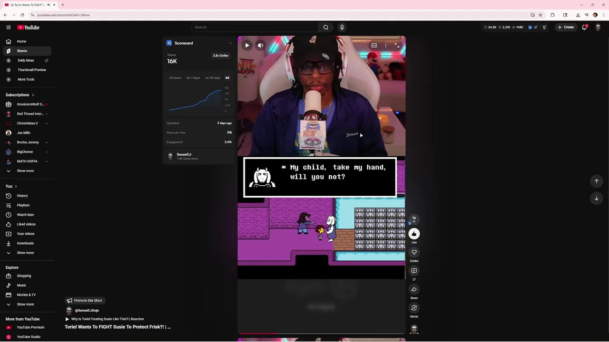Image resolution: width=609 pixels, height=342 pixels.
Task: Click the search magnifier button
Action: (326, 27)
